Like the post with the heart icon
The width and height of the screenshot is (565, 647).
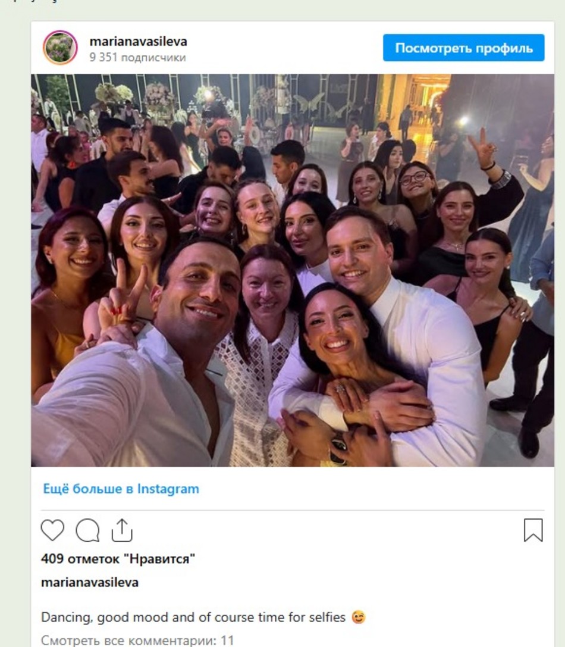tap(52, 530)
